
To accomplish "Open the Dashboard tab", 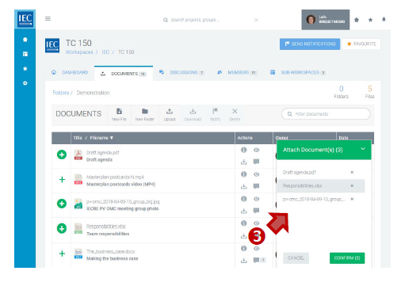I will [x=70, y=72].
